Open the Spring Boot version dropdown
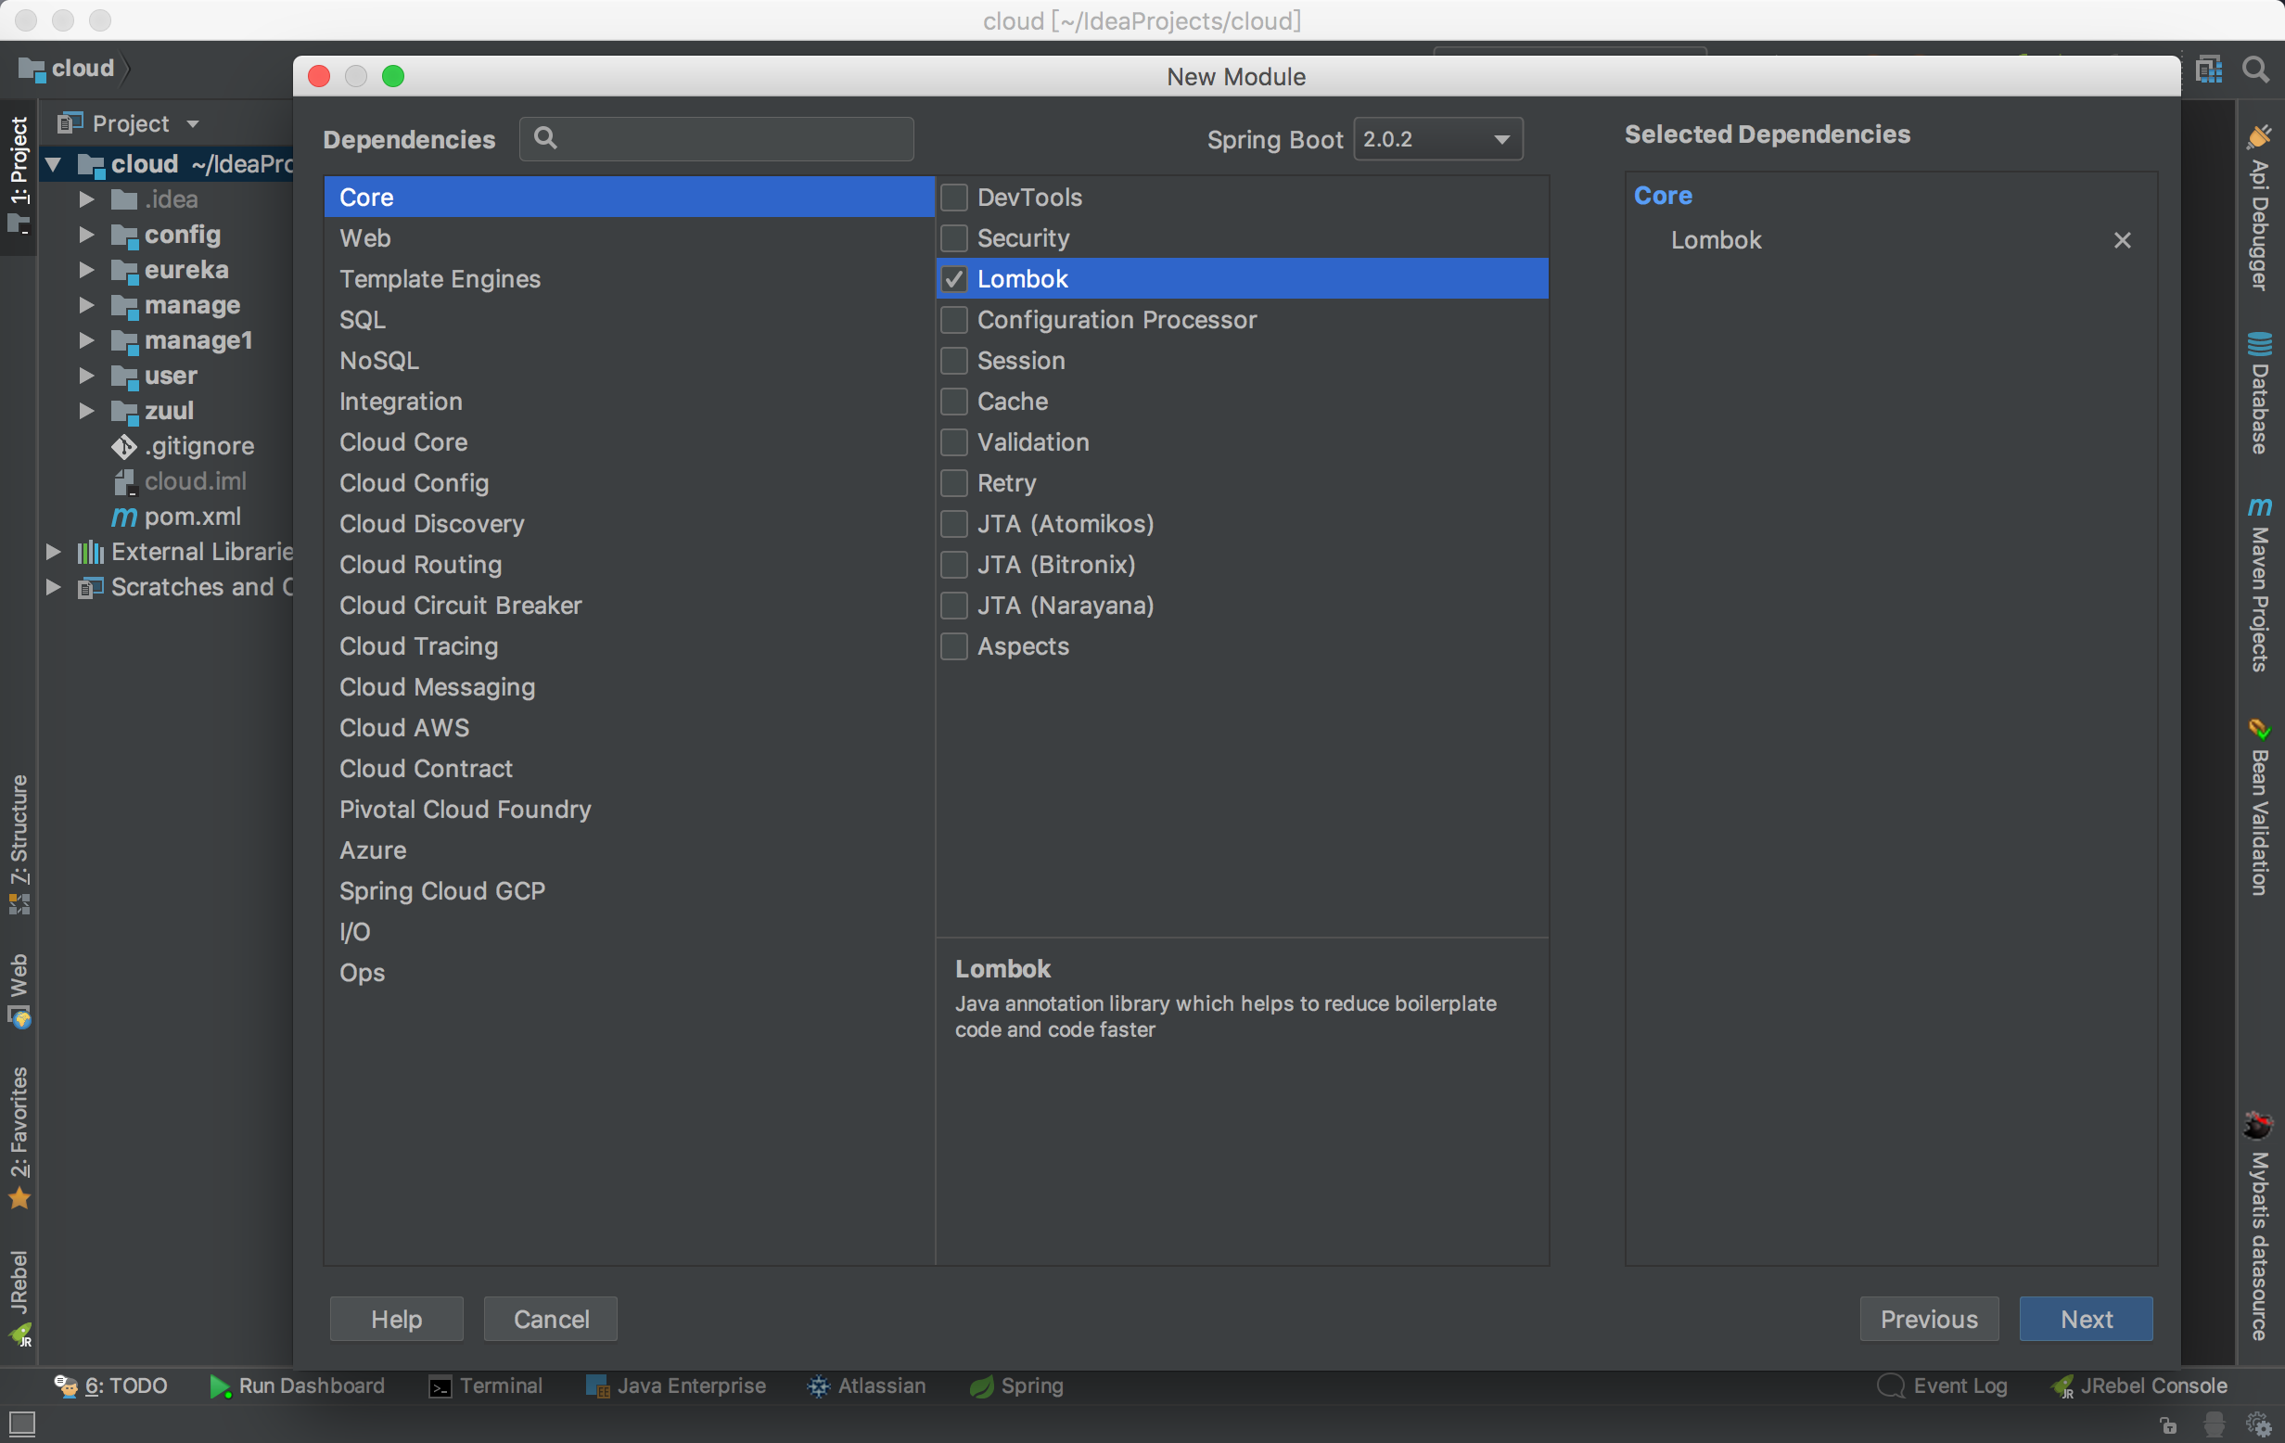 1436,139
